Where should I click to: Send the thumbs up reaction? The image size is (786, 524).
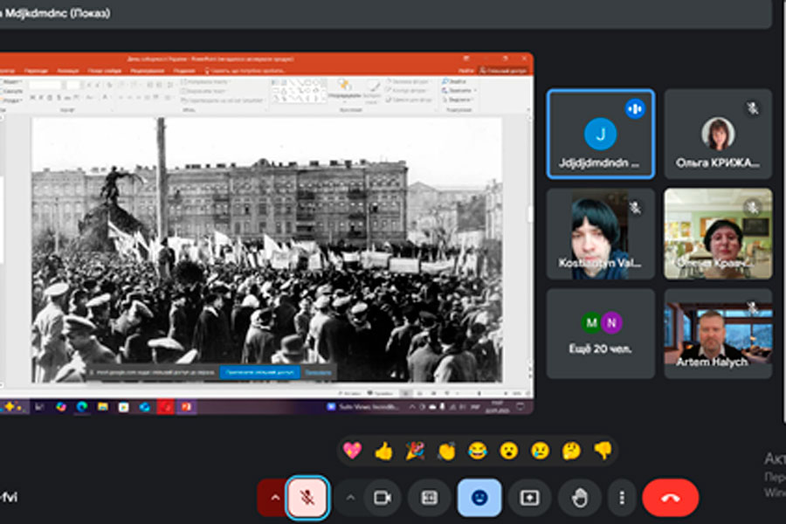[x=383, y=451]
